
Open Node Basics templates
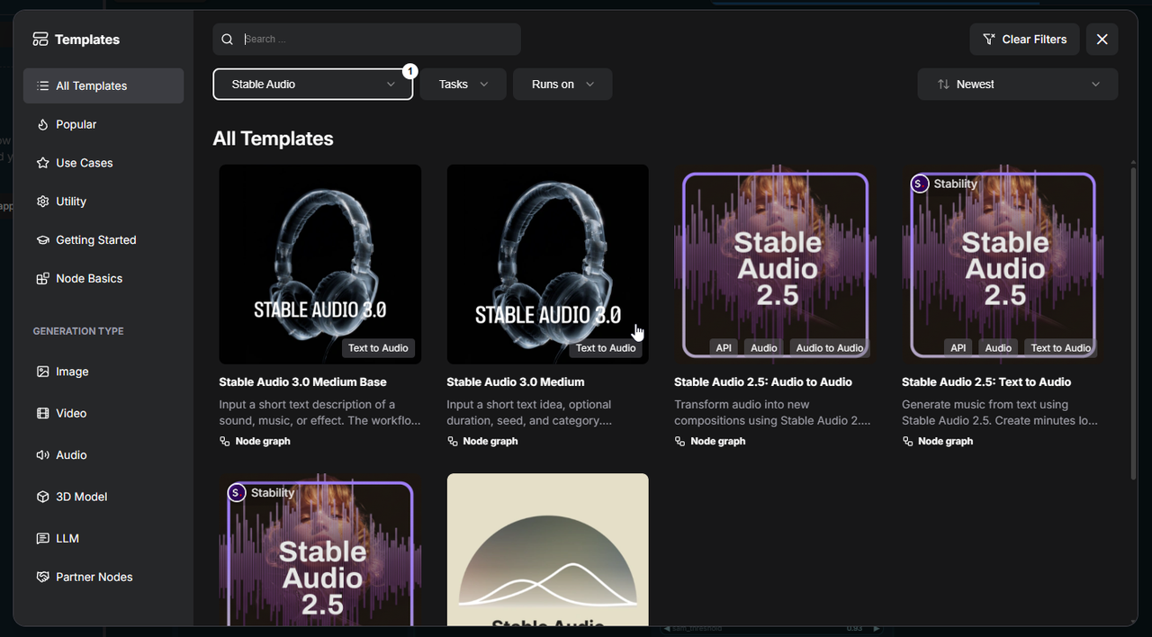click(x=103, y=279)
